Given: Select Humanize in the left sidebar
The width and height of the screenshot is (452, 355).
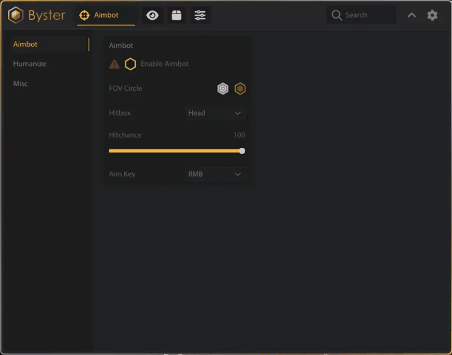Looking at the screenshot, I should coord(30,64).
